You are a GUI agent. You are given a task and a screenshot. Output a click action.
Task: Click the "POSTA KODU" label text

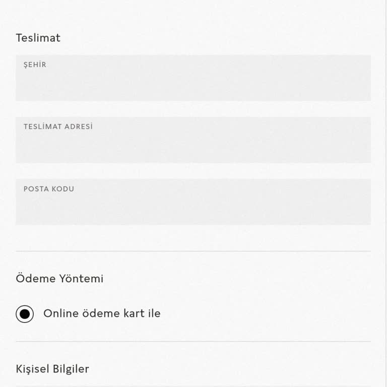pyautogui.click(x=49, y=189)
